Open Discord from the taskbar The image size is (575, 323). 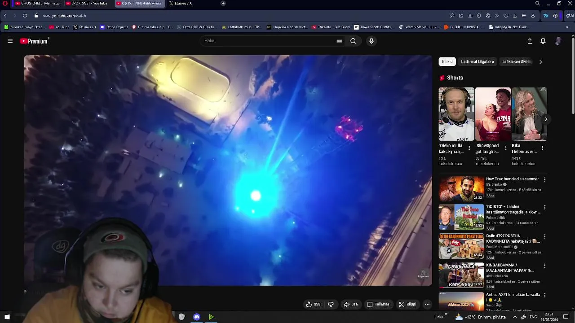pos(196,317)
